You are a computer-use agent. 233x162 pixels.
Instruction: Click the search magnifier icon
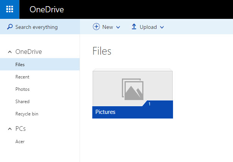tap(10, 27)
